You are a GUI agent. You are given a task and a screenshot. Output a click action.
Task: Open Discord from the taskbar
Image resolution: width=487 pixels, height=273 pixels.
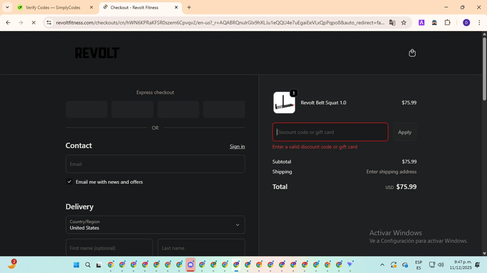191,265
